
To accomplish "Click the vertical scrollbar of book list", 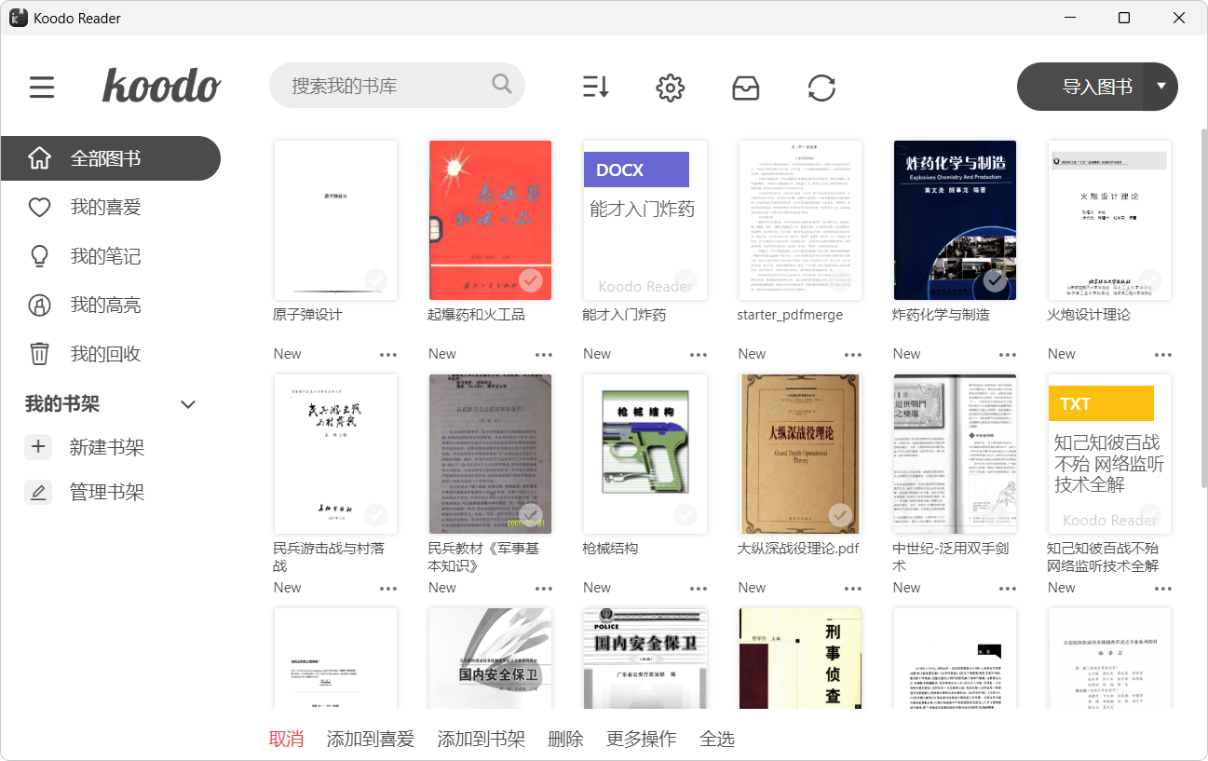I will pyautogui.click(x=1202, y=307).
